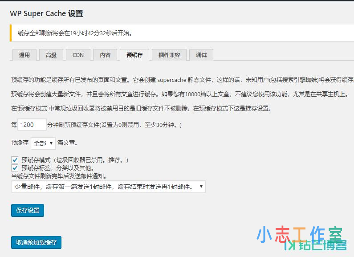This screenshot has width=354, height=257.
Task: Go to the 内容 tab
Action: 105,55
